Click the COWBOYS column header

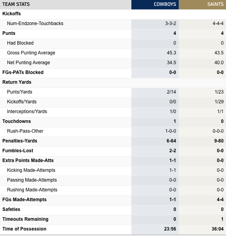tap(165, 4)
